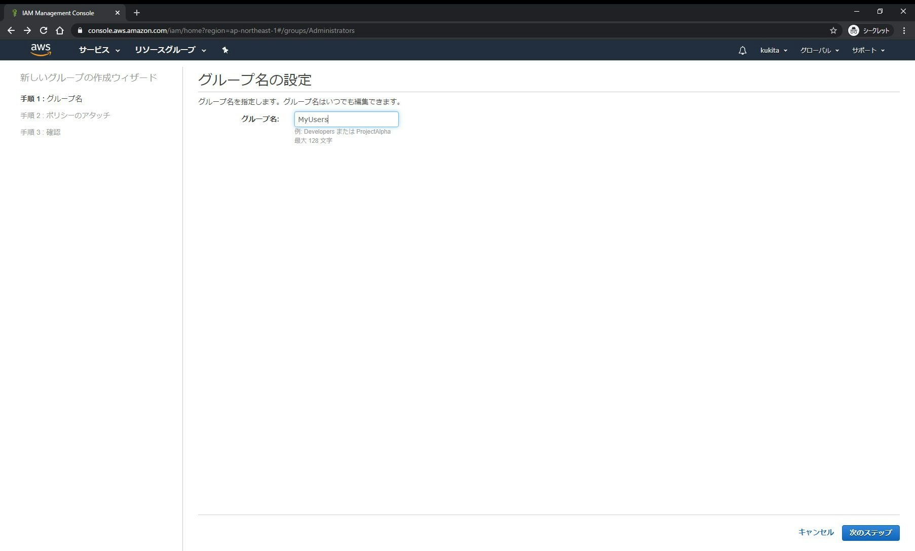Image resolution: width=915 pixels, height=551 pixels.
Task: Go forward with the browser forward arrow
Action: point(27,30)
